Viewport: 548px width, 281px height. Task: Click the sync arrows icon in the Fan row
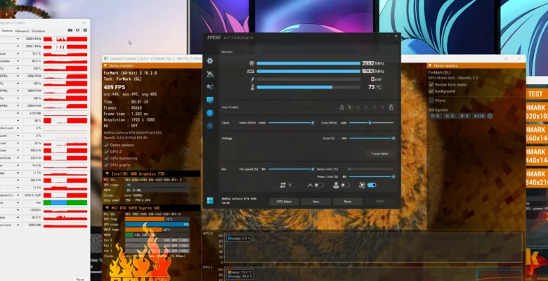click(x=282, y=185)
